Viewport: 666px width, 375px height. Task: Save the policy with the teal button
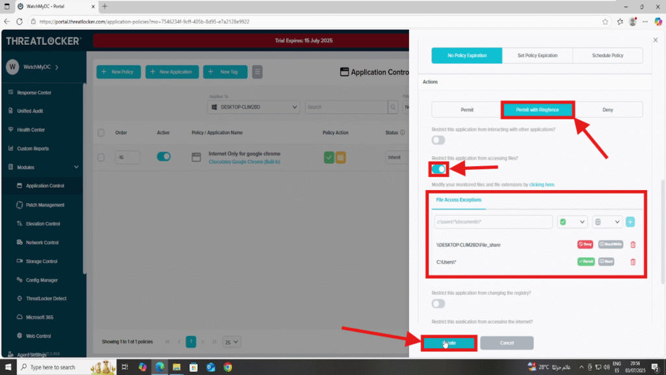[449, 342]
